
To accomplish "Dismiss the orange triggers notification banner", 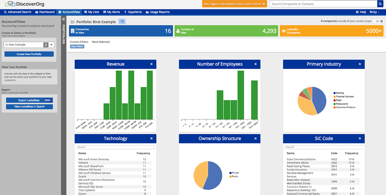I will pos(263,4).
